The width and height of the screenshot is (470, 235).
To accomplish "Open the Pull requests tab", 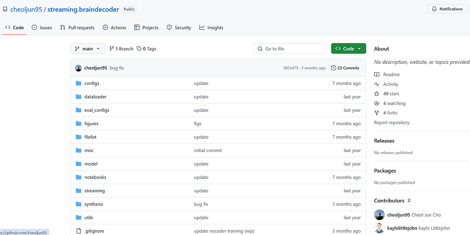I will point(77,28).
